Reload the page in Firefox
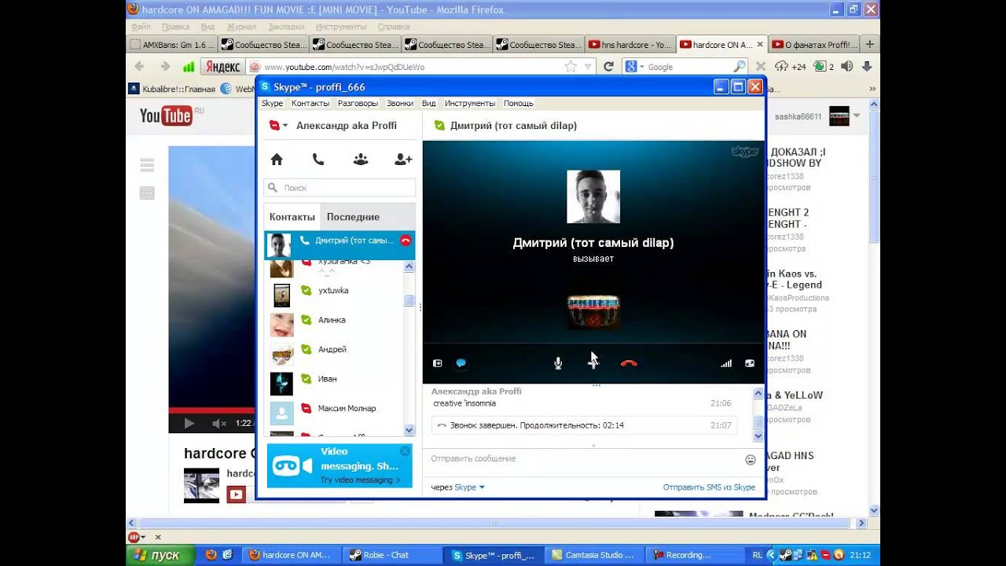 tap(608, 67)
